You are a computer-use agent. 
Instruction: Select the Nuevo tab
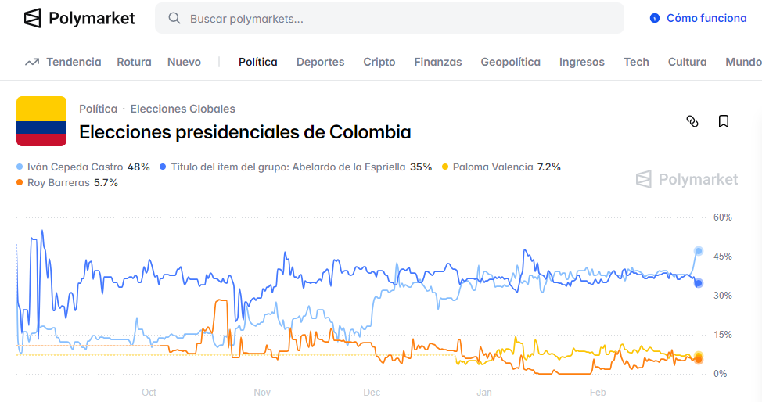pos(184,62)
